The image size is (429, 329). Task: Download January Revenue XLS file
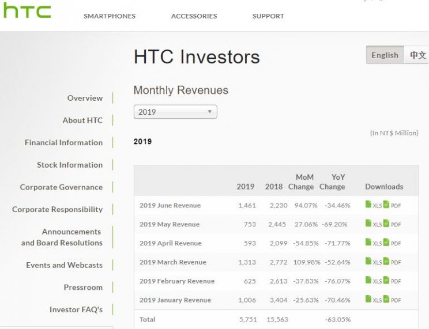pyautogui.click(x=374, y=300)
